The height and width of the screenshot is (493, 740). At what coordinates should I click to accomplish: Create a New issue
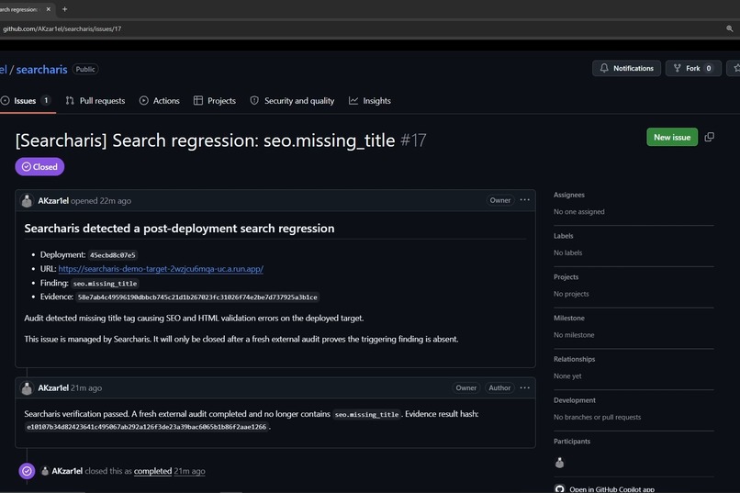pos(672,138)
